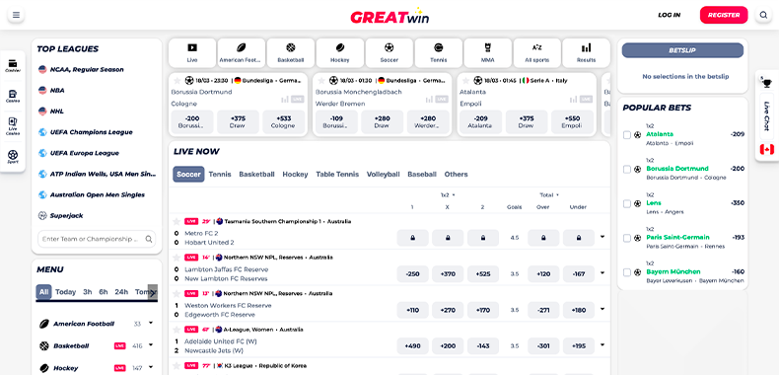
Task: Click the trophy icon on right edge
Action: tap(767, 83)
